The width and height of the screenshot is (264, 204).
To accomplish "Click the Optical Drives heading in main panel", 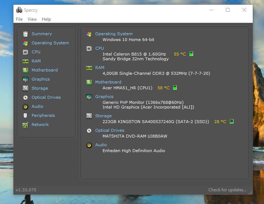I will click(109, 130).
